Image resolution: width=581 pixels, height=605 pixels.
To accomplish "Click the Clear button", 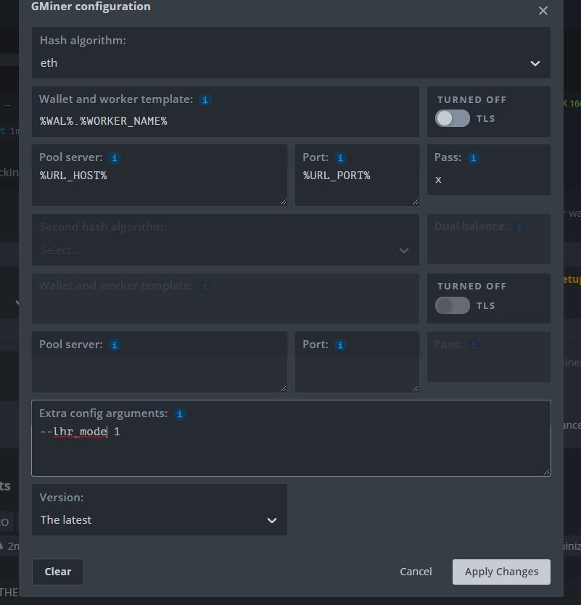I will pyautogui.click(x=58, y=572).
